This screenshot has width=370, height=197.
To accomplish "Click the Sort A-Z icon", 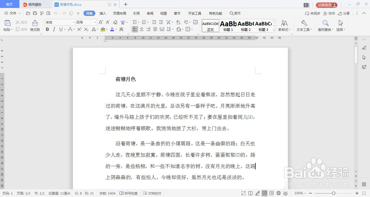I will [x=178, y=22].
